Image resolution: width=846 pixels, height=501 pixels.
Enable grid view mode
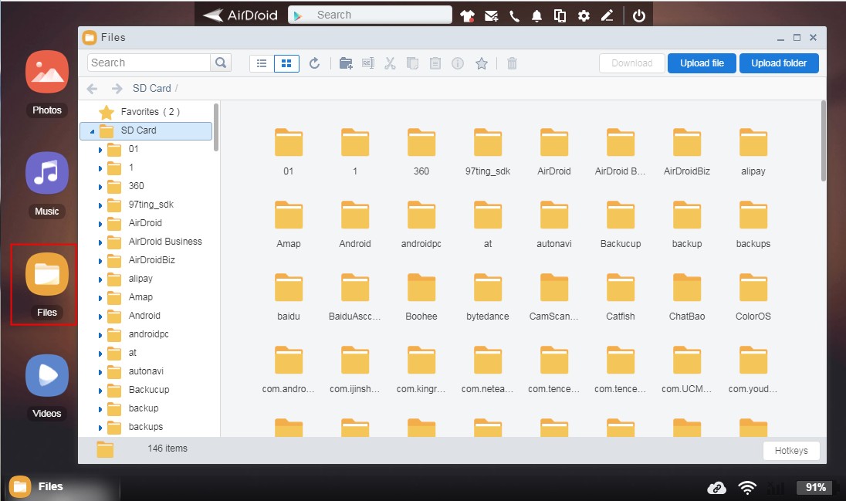(286, 63)
